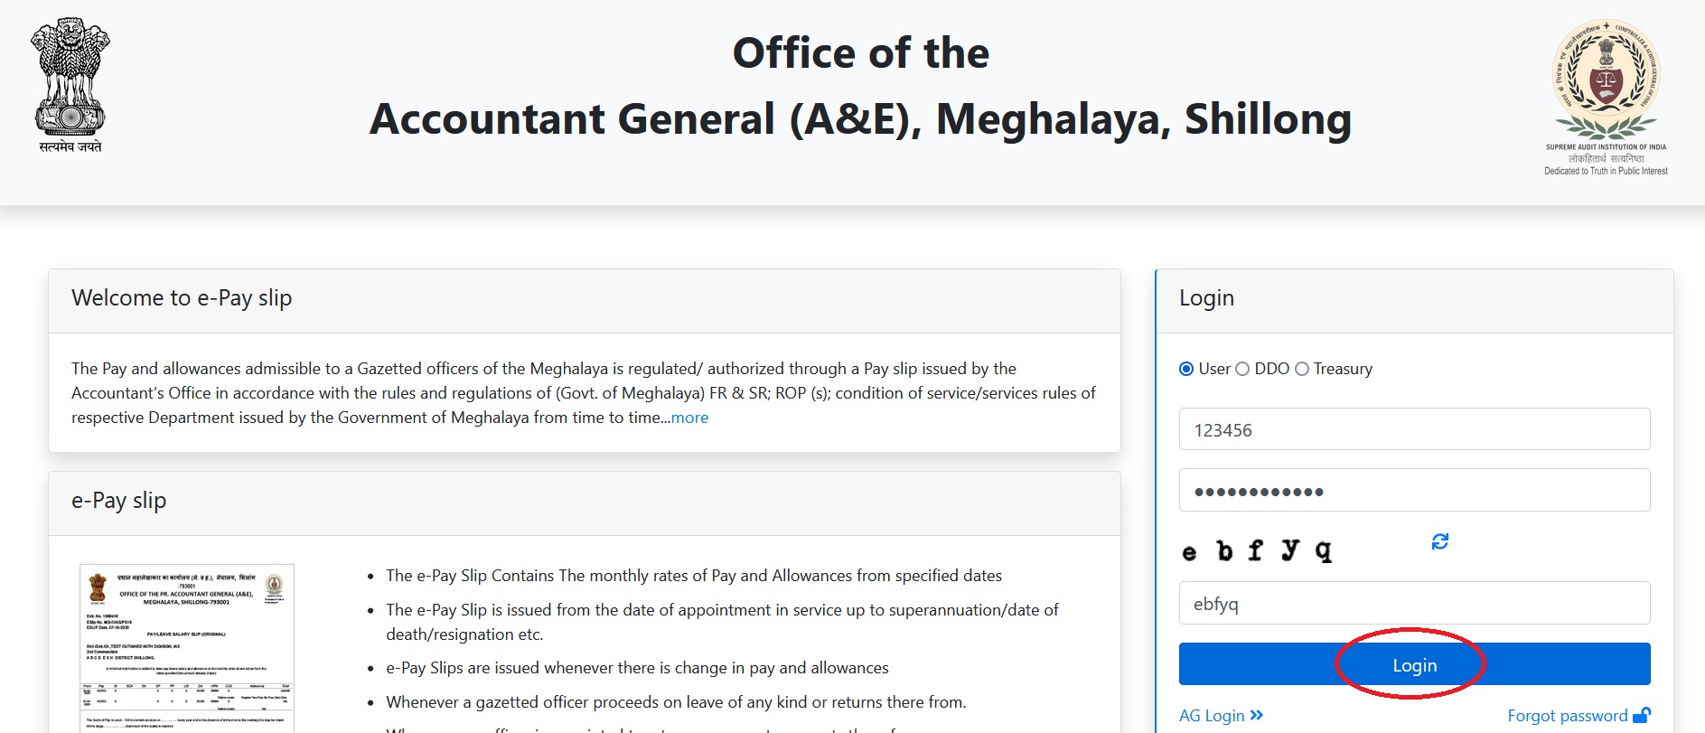Image resolution: width=1705 pixels, height=733 pixels.
Task: Click the sample e-Pay slip thumbnail image
Action: pos(187,648)
